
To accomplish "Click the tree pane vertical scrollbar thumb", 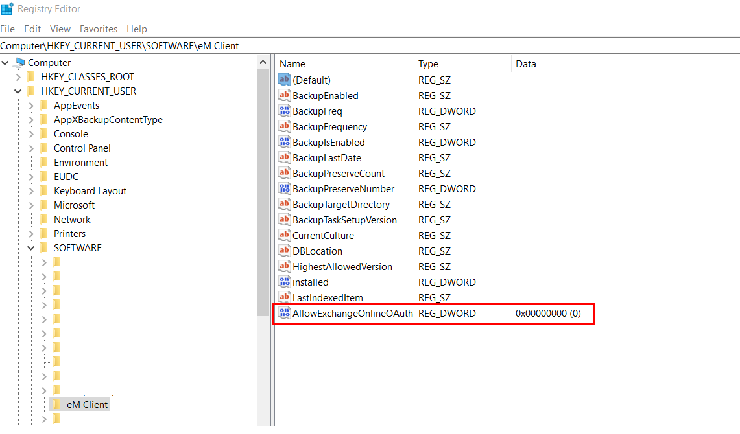I will coord(263,192).
